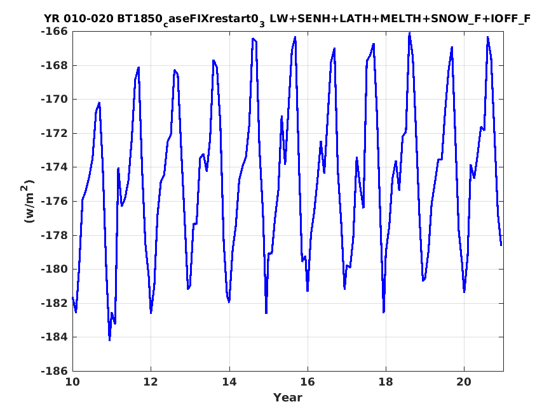Click y-axis tick label '-184'

[54, 337]
